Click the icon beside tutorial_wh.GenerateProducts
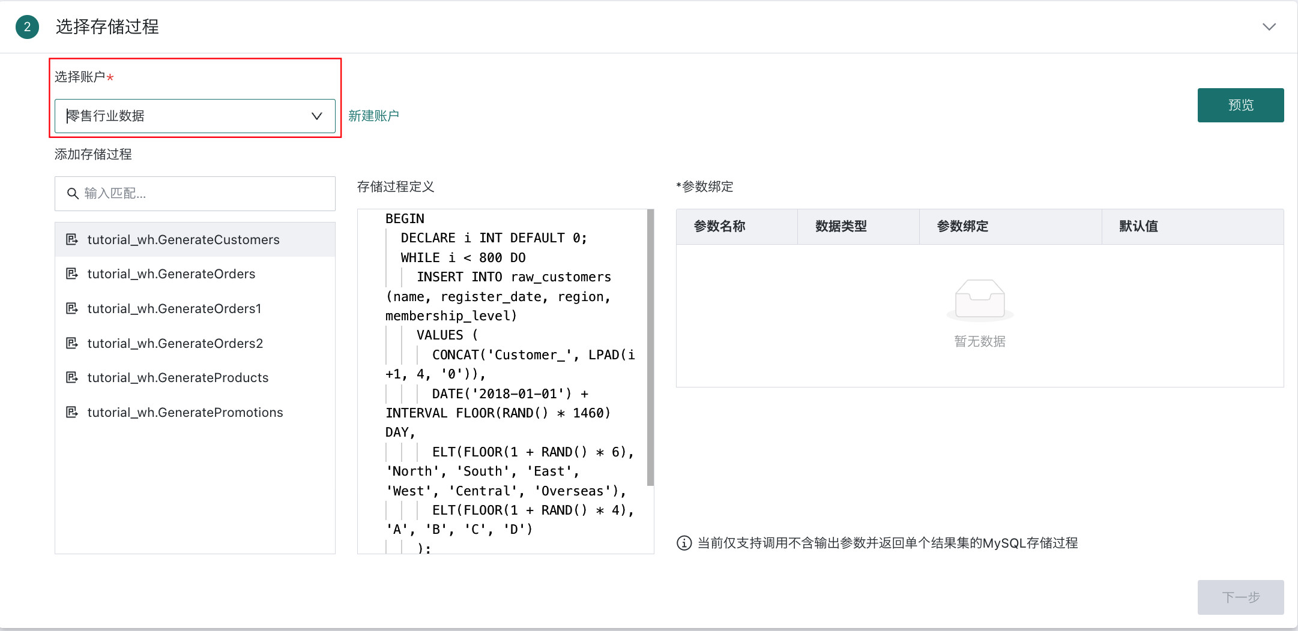The image size is (1298, 631). [x=71, y=377]
